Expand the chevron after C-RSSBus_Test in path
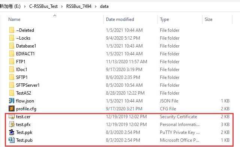This screenshot has height=147, width=240. (x=62, y=6)
